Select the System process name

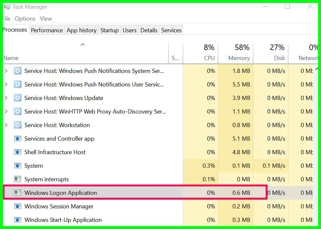tap(33, 166)
